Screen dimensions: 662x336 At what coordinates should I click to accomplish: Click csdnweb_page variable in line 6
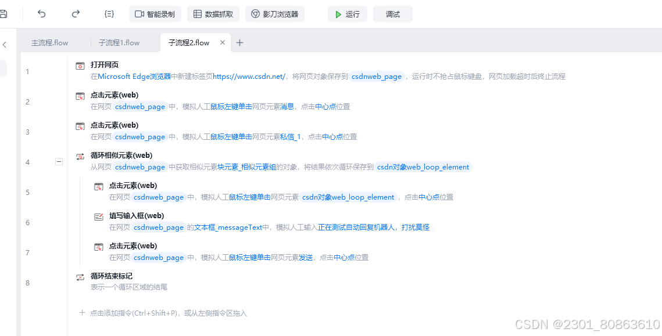pos(158,227)
